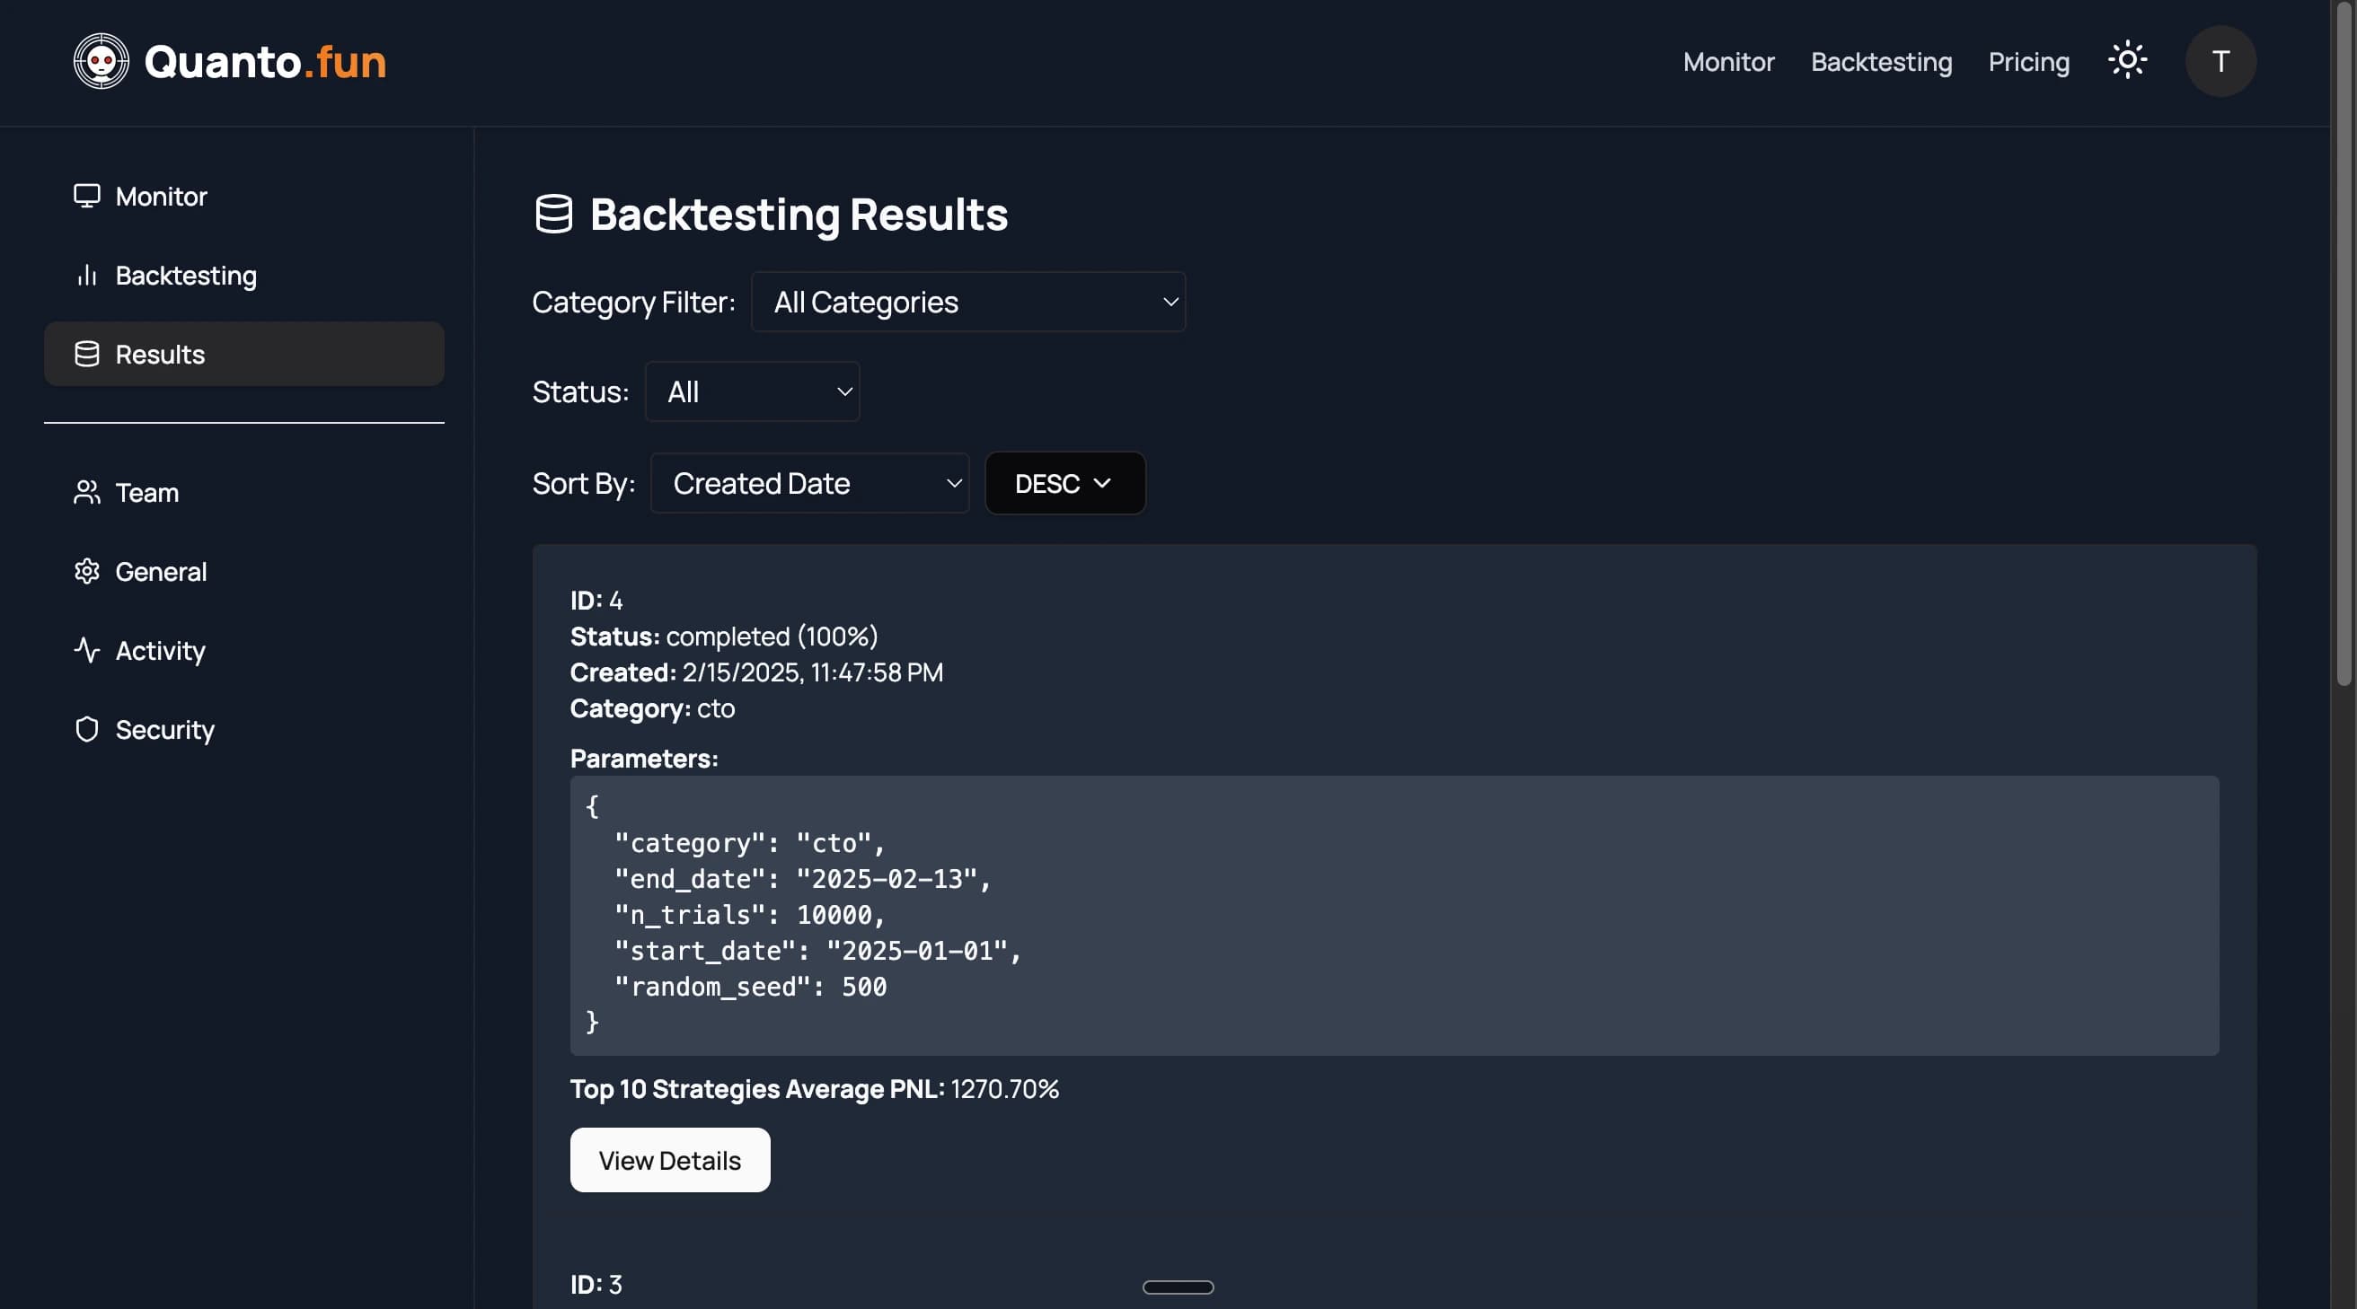Click the Backtesting sidebar bar-chart icon
2357x1309 pixels.
(87, 276)
